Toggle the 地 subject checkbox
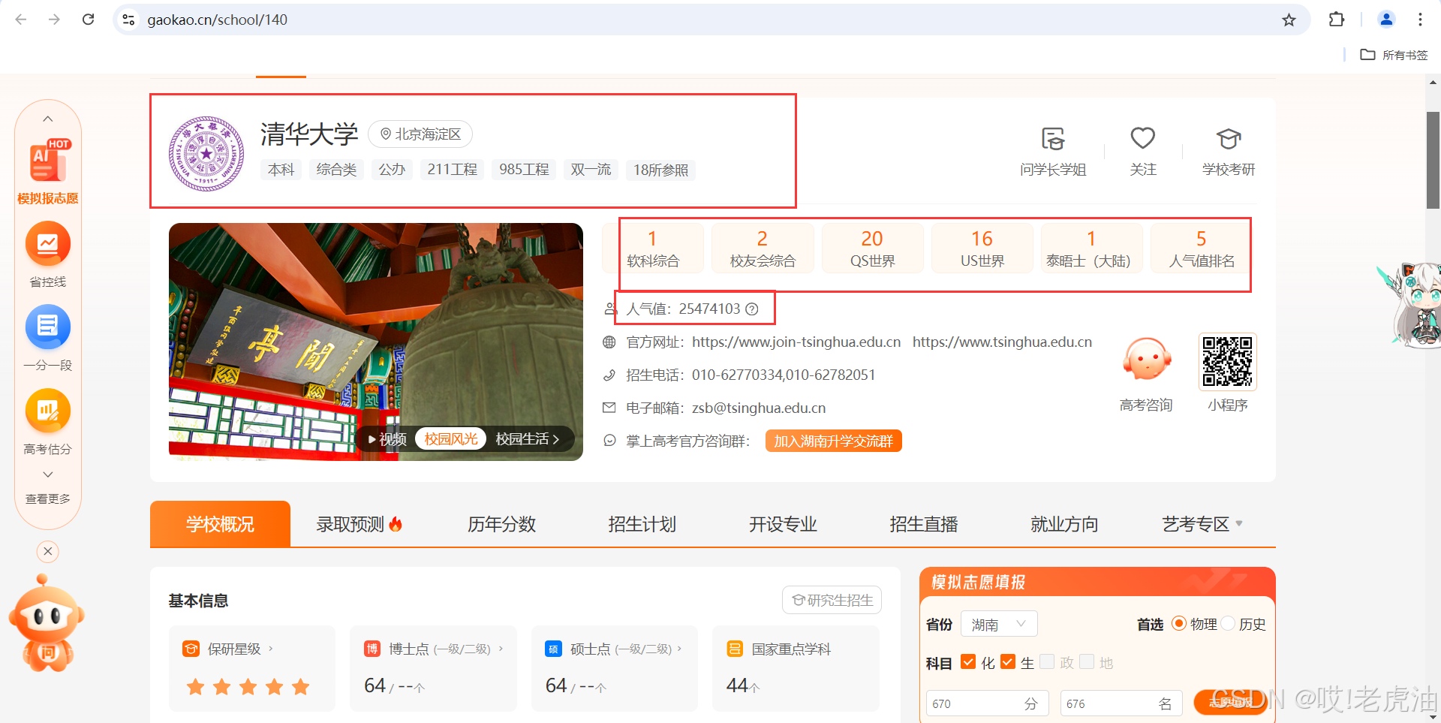This screenshot has width=1441, height=723. (1087, 661)
